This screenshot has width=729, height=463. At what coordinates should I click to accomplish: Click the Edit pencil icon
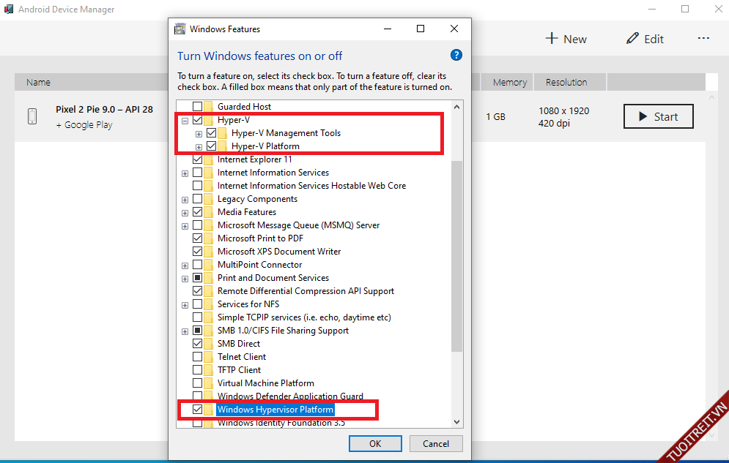click(x=632, y=39)
